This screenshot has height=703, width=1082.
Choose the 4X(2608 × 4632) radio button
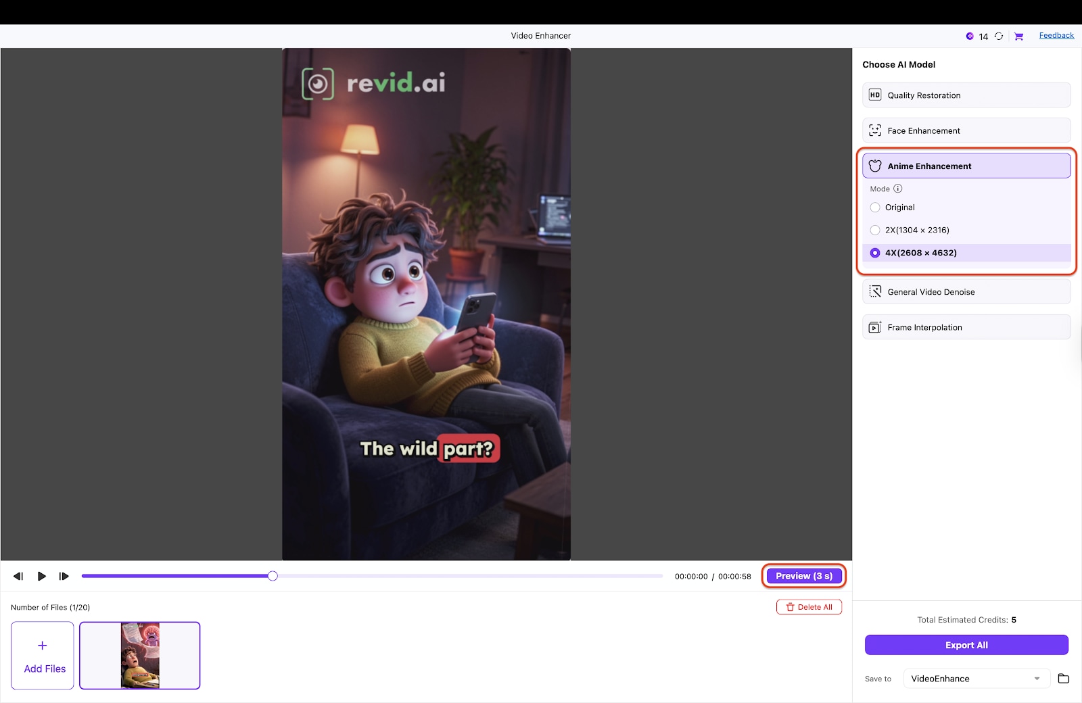coord(875,253)
